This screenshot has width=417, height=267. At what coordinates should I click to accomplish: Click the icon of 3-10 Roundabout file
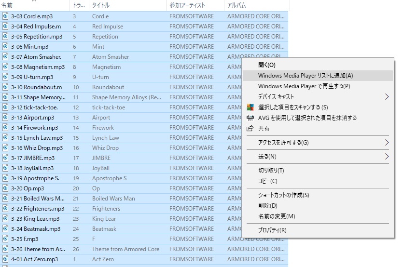tap(5, 87)
